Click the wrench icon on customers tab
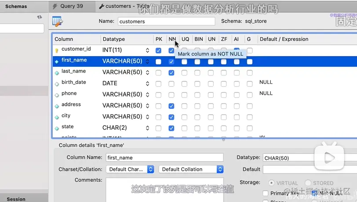 pos(102,7)
